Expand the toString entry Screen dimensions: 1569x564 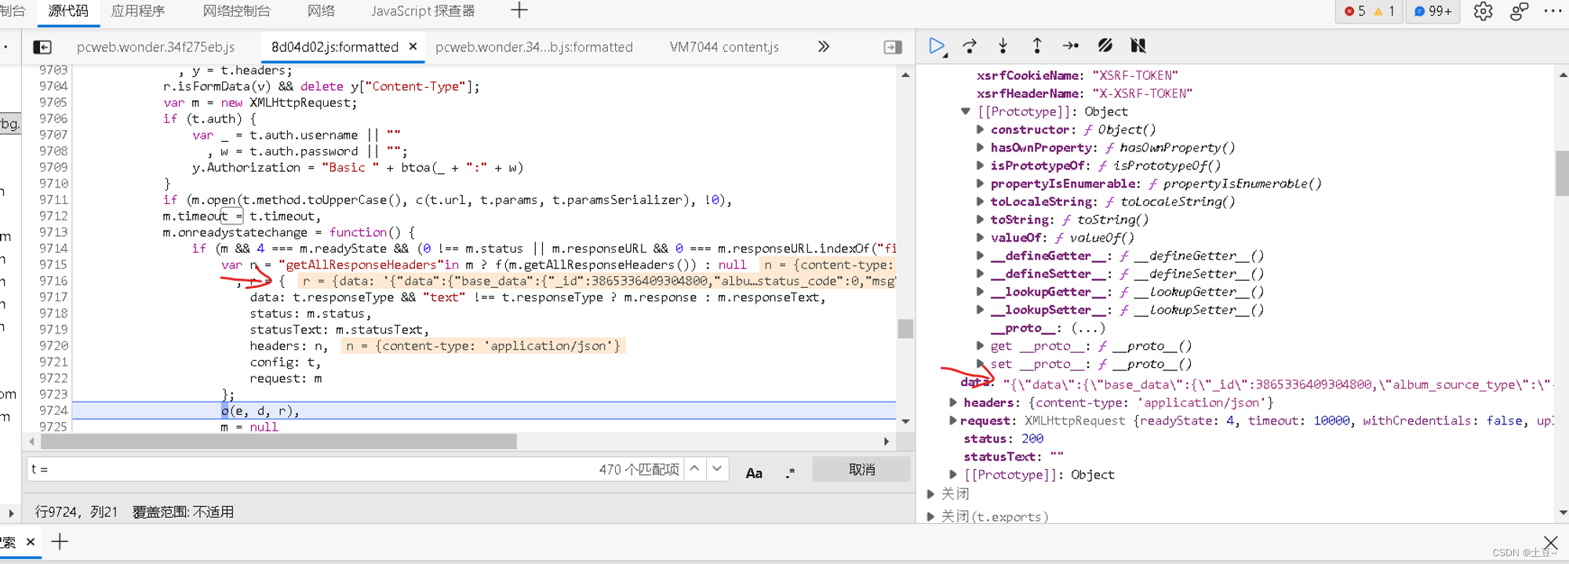980,220
